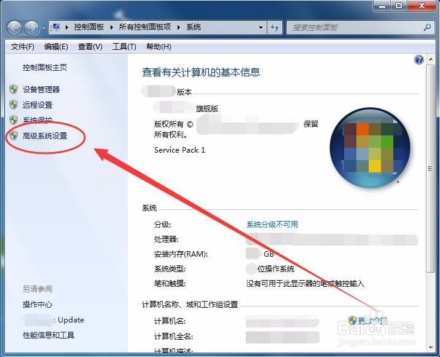Click the 查看有关计算机的基本信息 heading
440x357 pixels.
tap(201, 73)
